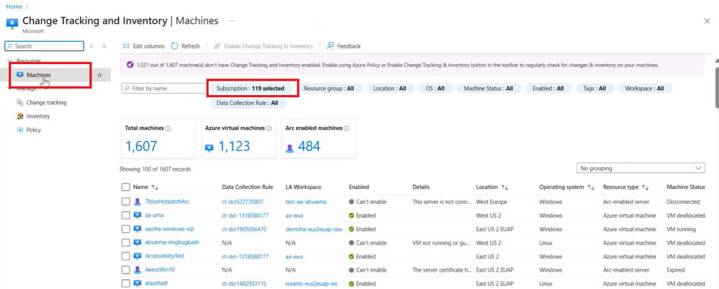Image resolution: width=719 pixels, height=289 pixels.
Task: Click the Azure virtual machines 1,123 card
Action: coord(238,139)
